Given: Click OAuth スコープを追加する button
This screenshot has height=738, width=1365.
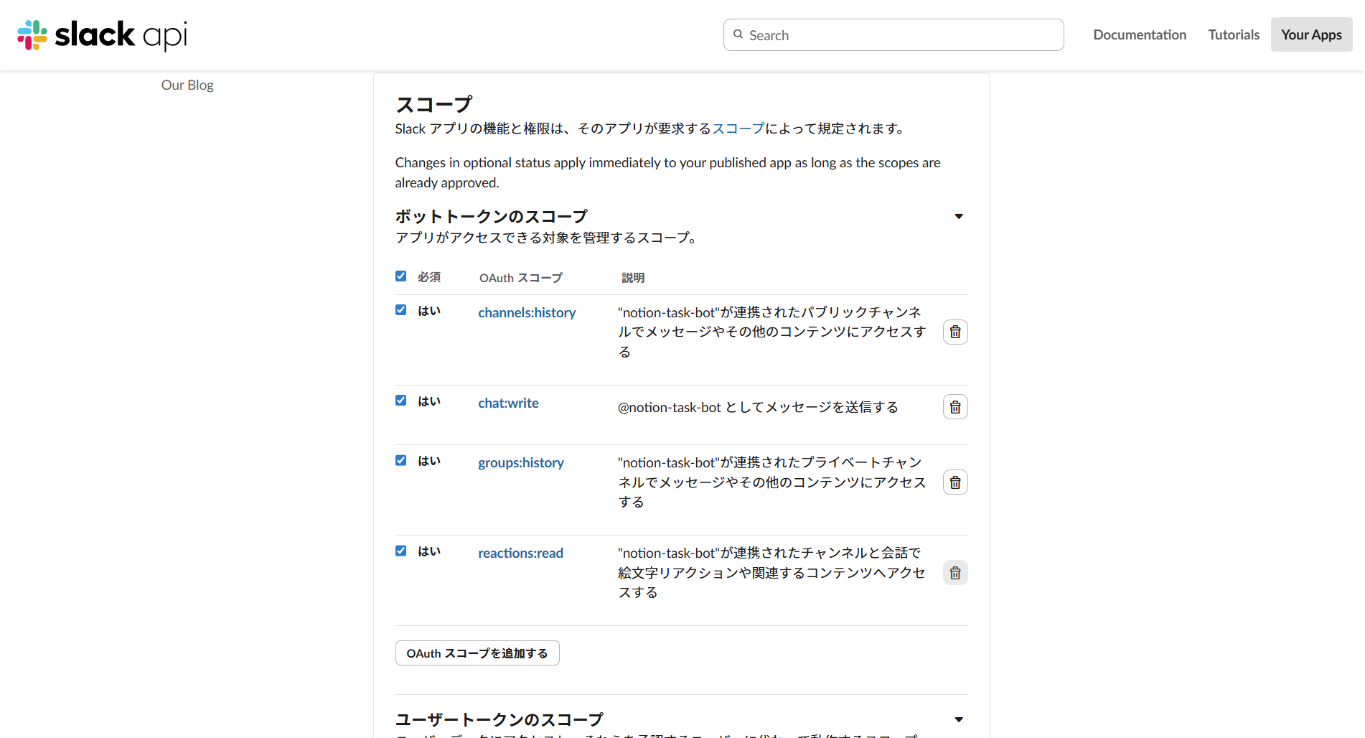Looking at the screenshot, I should [x=477, y=653].
